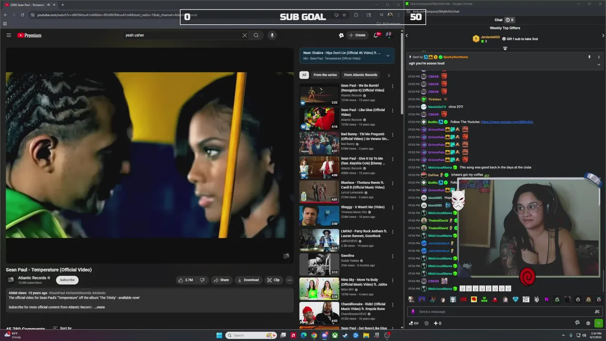Focus the YouTube search box
The height and width of the screenshot is (341, 606).
pos(182,35)
